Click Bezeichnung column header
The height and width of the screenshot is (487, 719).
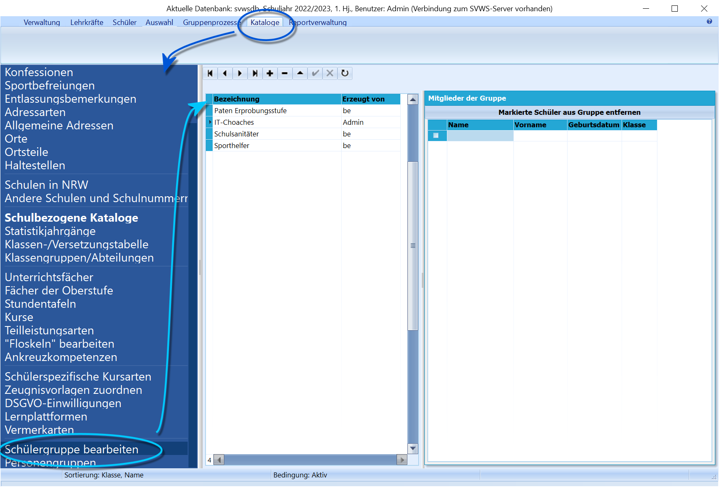[277, 99]
